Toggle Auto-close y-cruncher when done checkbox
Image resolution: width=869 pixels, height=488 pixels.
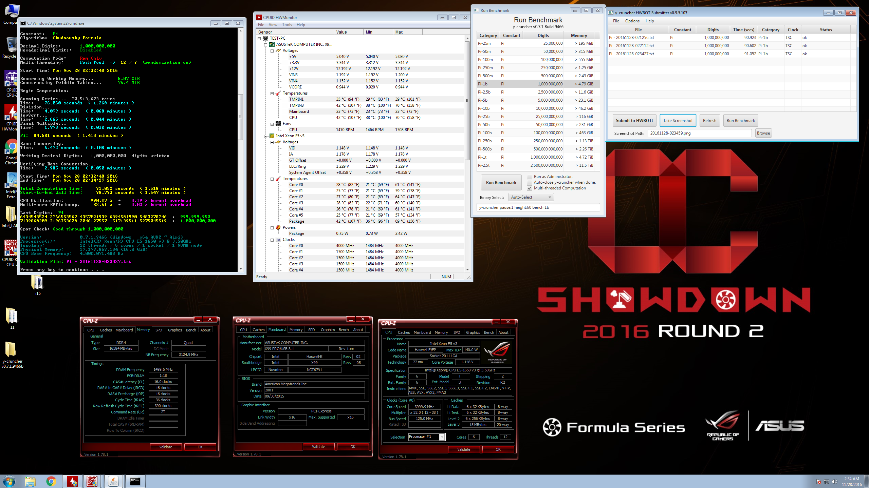[x=530, y=182]
